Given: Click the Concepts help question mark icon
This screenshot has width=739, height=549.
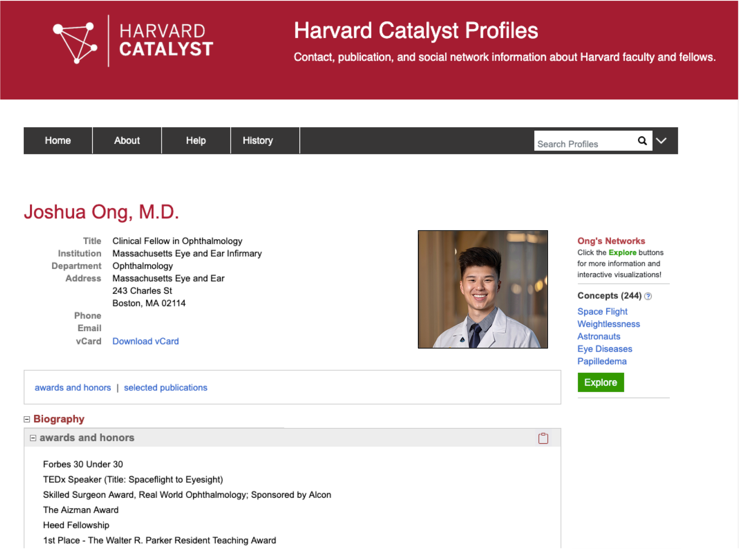Looking at the screenshot, I should 648,296.
